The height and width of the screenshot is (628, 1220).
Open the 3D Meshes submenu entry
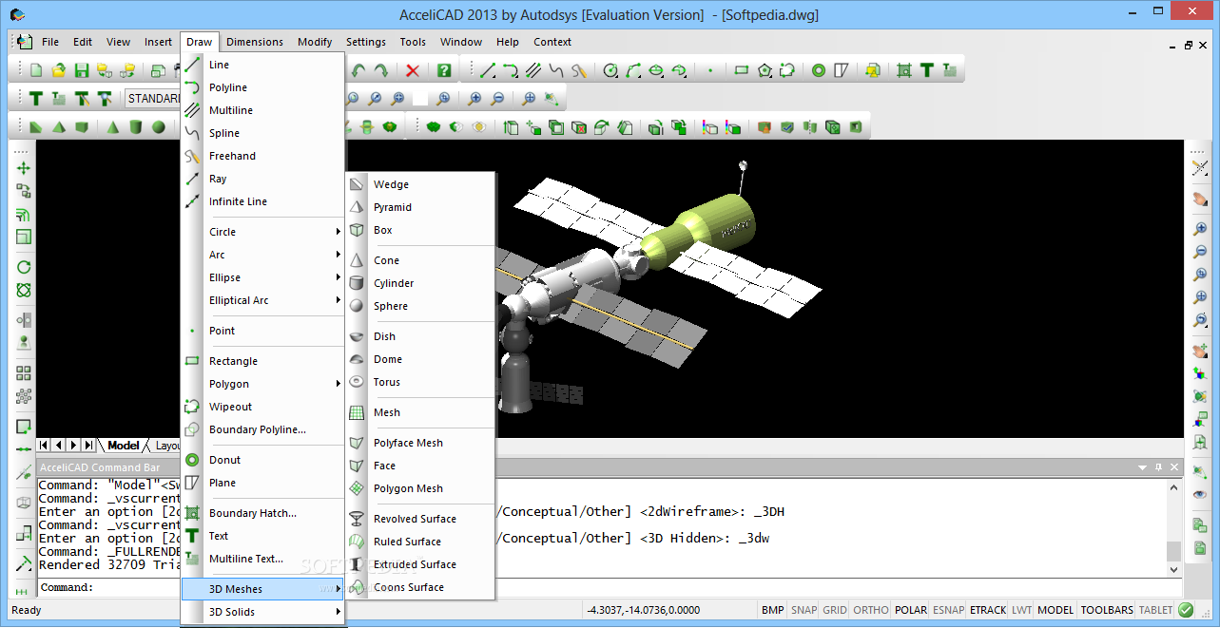[262, 589]
